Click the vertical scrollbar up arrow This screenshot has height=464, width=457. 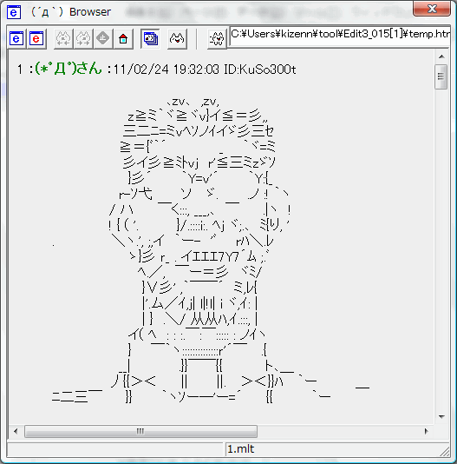[441, 56]
